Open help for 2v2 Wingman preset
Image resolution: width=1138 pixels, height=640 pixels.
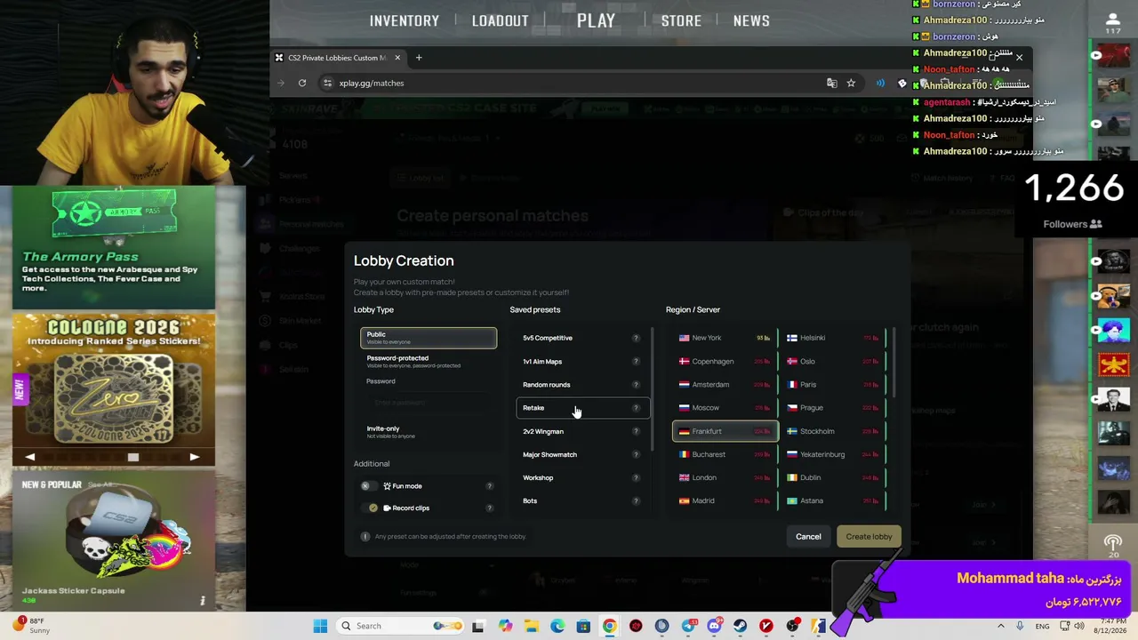636,431
